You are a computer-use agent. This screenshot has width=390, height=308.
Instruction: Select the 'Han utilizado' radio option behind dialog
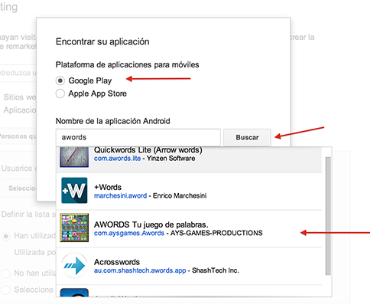tap(5, 236)
